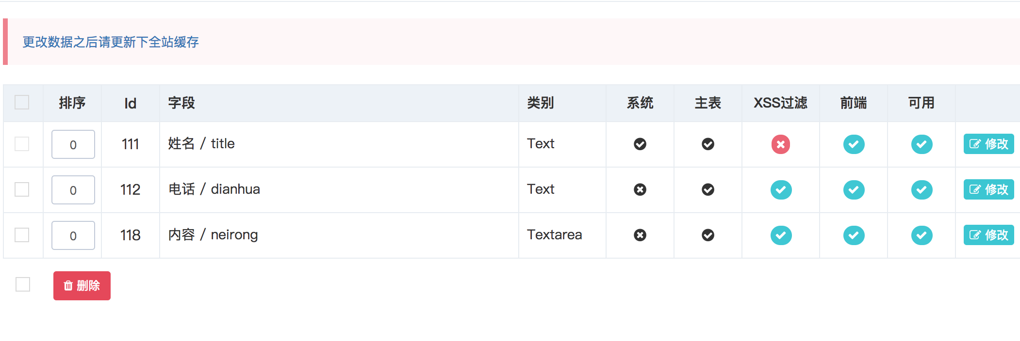Click the 更改数据之后请更新下全站缓存 notice link
The width and height of the screenshot is (1020, 341).
[111, 42]
